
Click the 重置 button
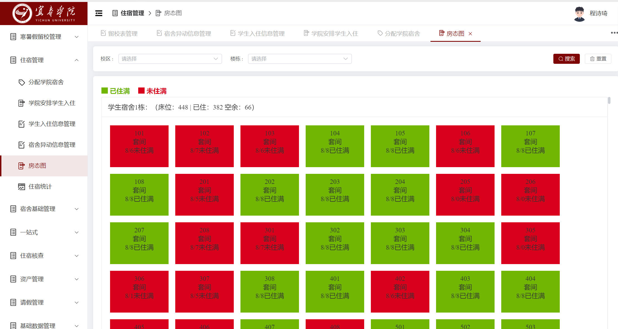click(598, 59)
